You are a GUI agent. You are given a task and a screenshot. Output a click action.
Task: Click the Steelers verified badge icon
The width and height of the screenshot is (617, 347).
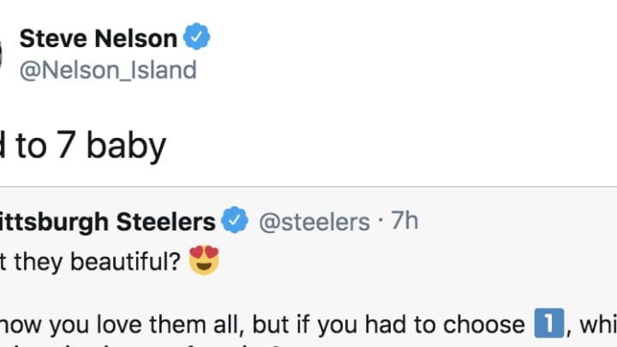(235, 219)
